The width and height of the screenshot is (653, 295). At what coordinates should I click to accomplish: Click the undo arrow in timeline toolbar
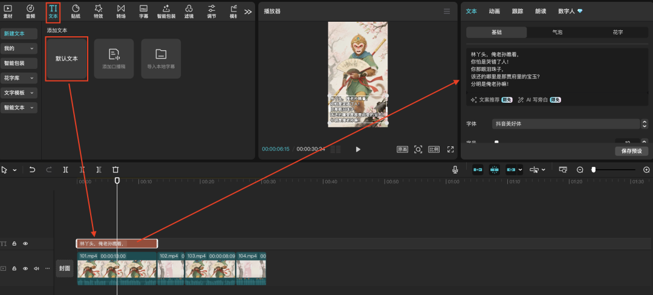[x=32, y=170]
